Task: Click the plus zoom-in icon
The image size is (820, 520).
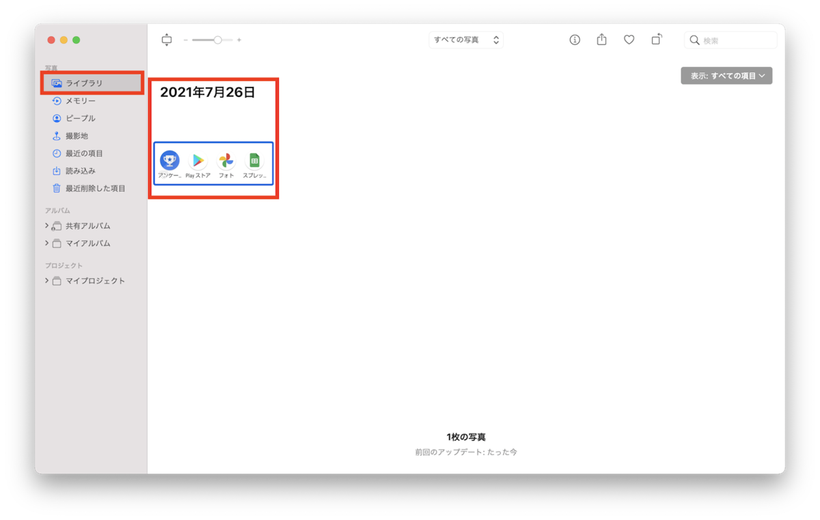Action: (239, 40)
